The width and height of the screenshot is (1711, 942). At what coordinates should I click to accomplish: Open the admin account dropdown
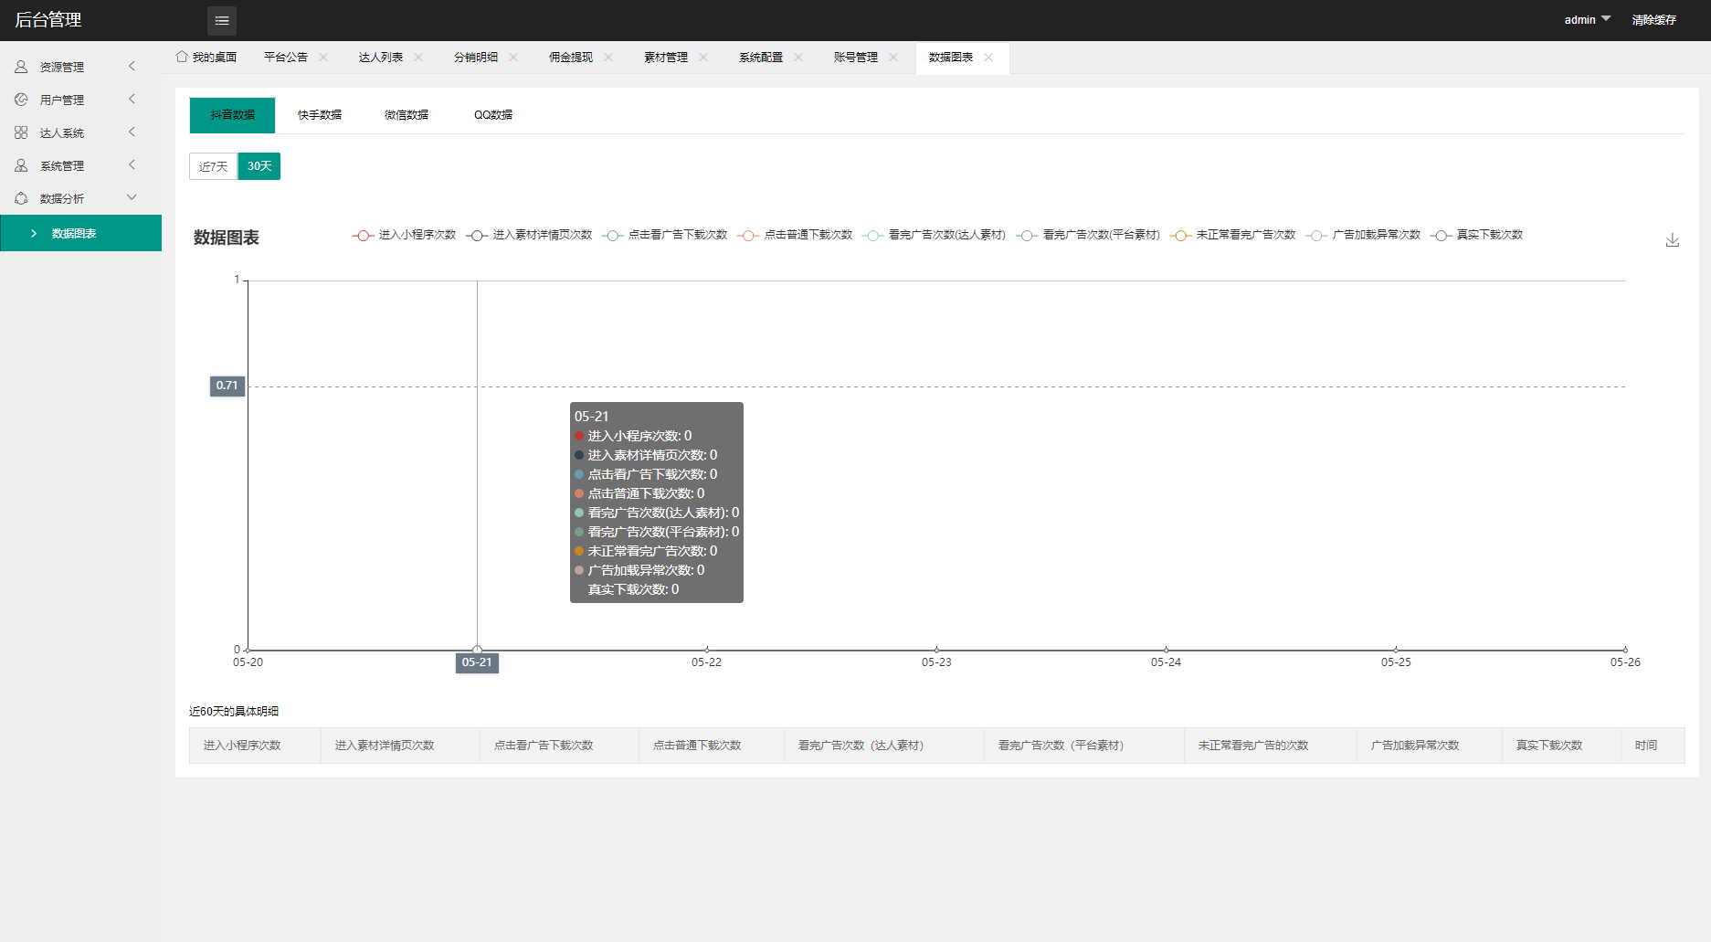point(1586,19)
